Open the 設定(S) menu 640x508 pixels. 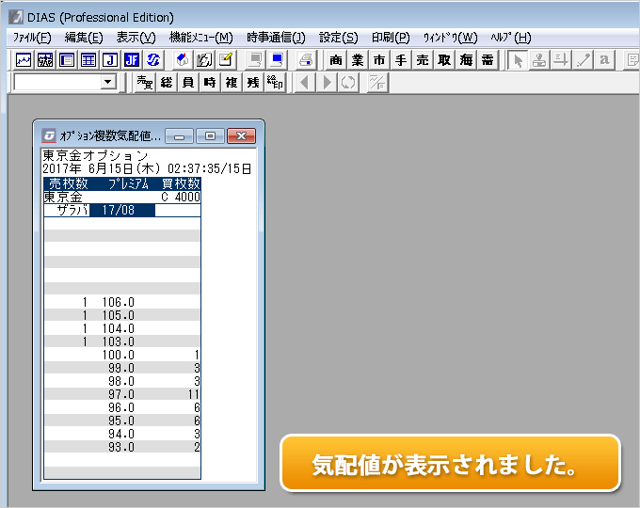(338, 38)
